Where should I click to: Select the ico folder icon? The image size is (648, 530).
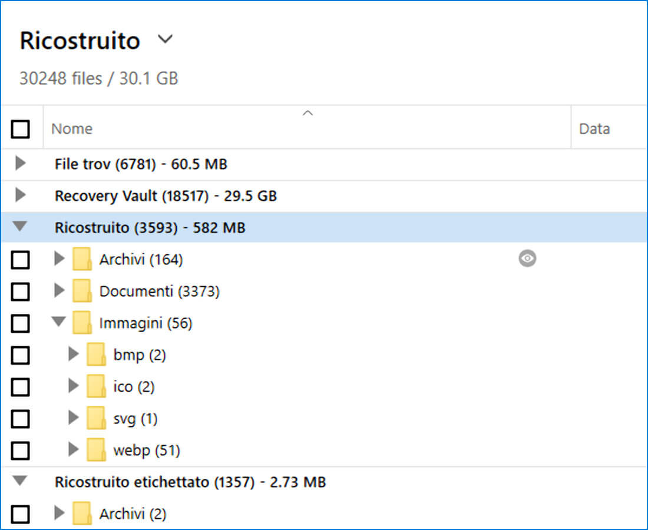pyautogui.click(x=96, y=387)
